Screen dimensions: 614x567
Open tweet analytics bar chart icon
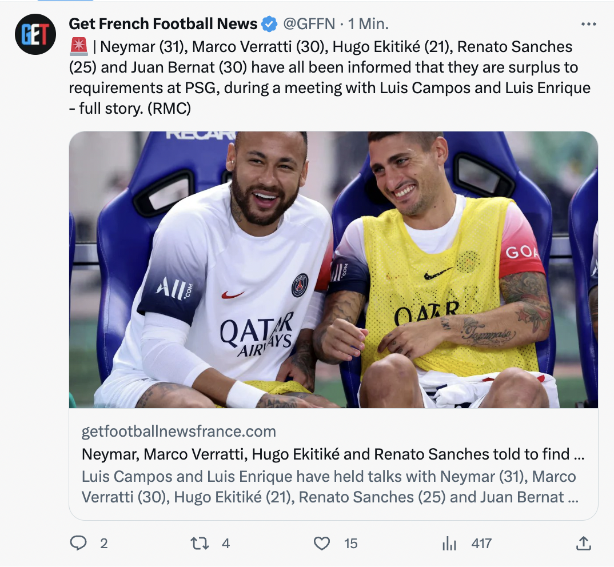tap(449, 544)
